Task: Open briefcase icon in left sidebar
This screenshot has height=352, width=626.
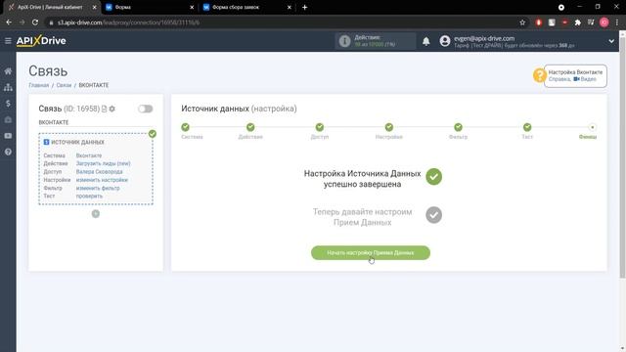Action: click(8, 119)
